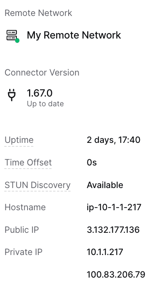Select the hostname ip-10-1-1-217

pyautogui.click(x=114, y=207)
